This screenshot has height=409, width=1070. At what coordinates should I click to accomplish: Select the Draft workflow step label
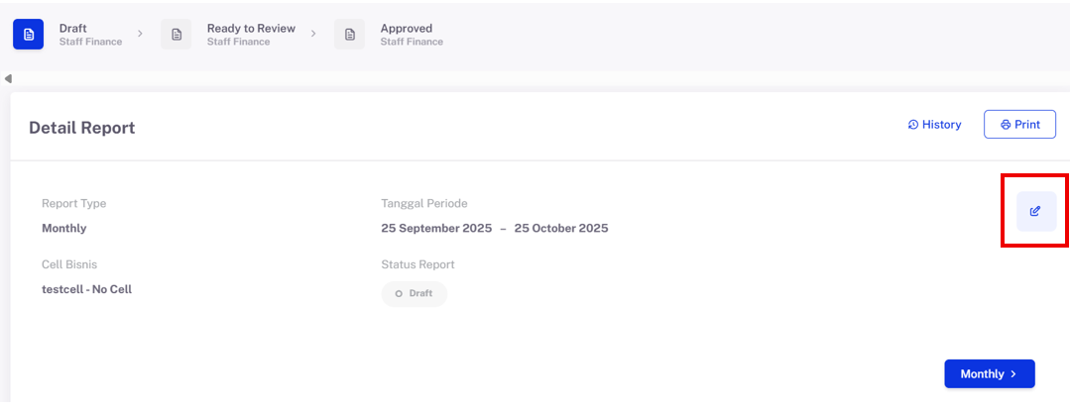[x=73, y=29]
